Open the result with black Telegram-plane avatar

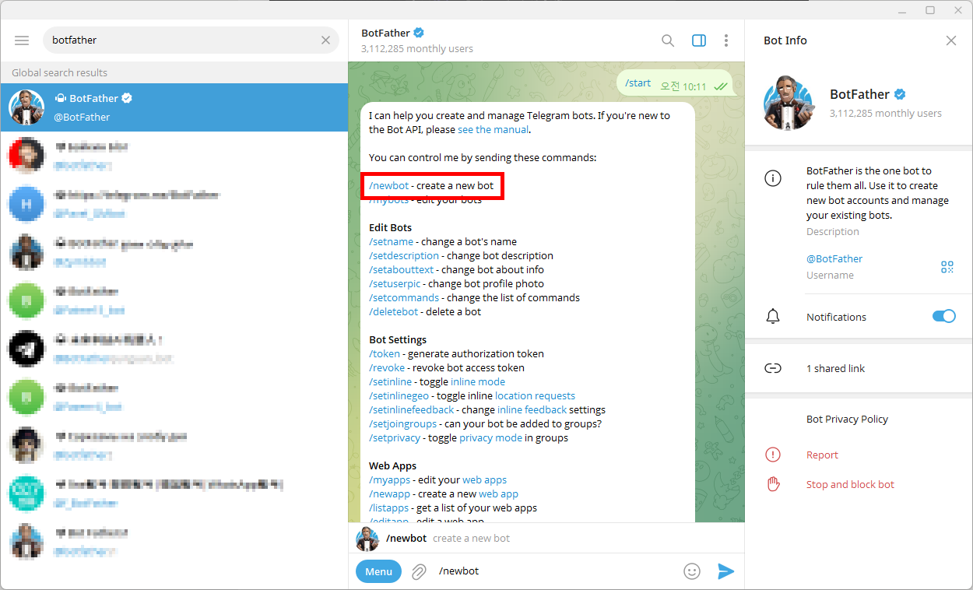[174, 349]
